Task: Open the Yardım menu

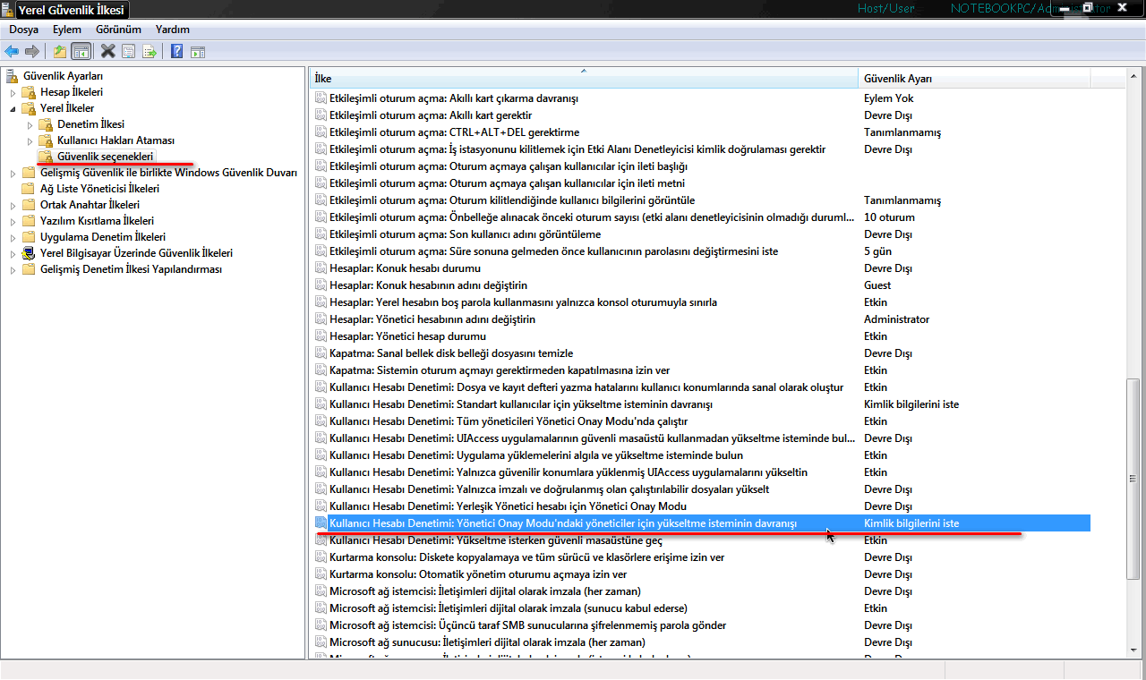Action: (173, 30)
